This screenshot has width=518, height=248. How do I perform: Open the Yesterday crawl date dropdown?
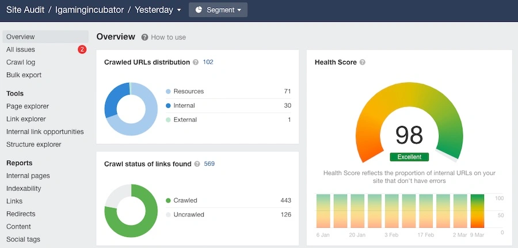158,10
